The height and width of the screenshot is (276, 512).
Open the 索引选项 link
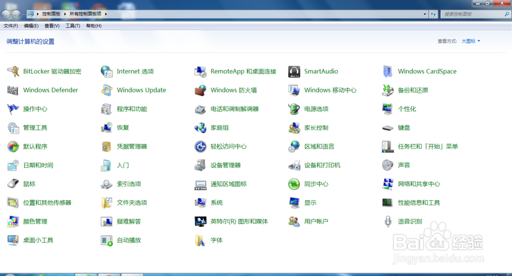click(129, 184)
